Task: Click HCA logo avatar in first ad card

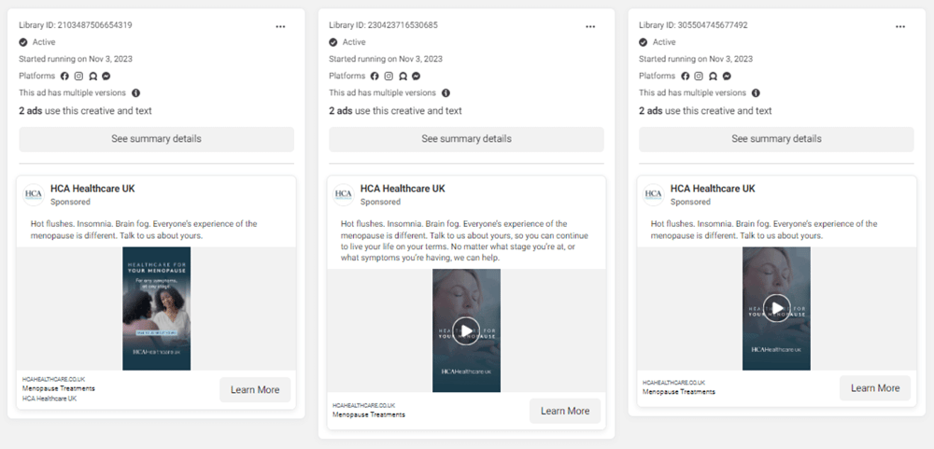Action: click(x=34, y=195)
